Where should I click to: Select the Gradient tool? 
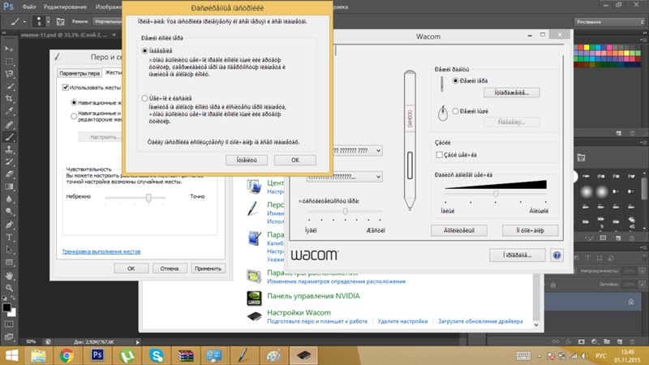tap(9, 187)
